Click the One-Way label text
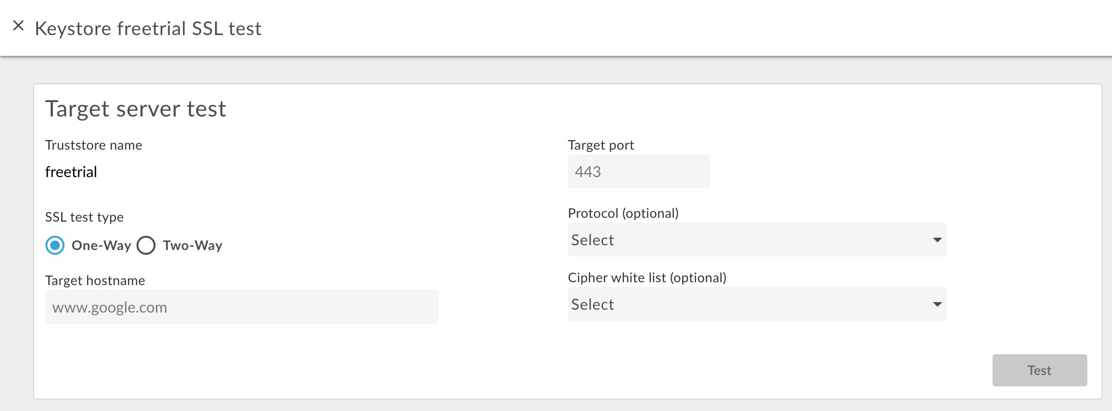The height and width of the screenshot is (411, 1112). pyautogui.click(x=101, y=245)
